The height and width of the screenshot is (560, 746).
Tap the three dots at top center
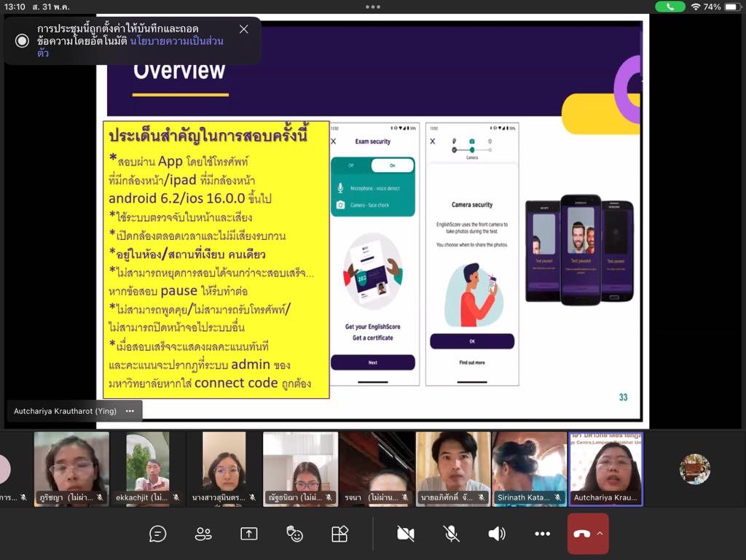pyautogui.click(x=373, y=7)
